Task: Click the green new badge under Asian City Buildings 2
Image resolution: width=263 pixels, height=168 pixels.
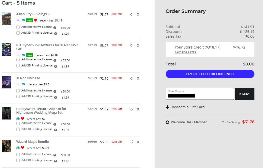Action: point(30,20)
